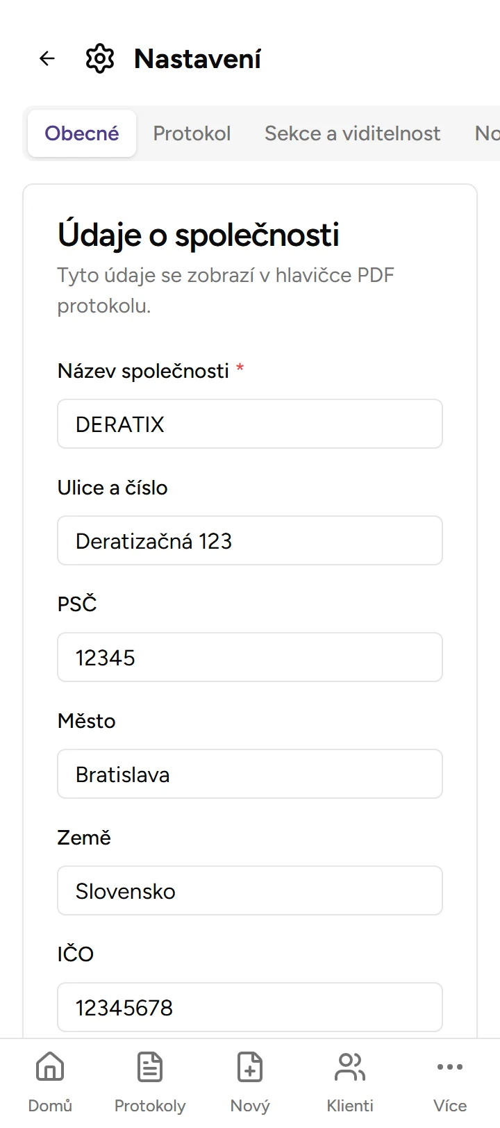Edit the IČO field showing 12345678

(x=249, y=1008)
